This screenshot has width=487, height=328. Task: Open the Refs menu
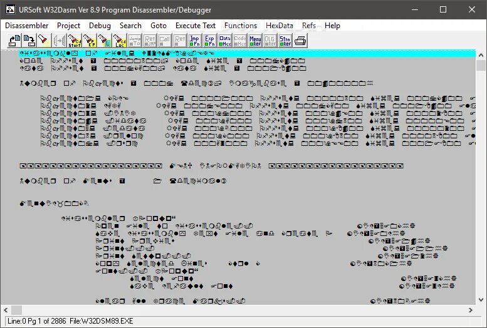(x=309, y=26)
